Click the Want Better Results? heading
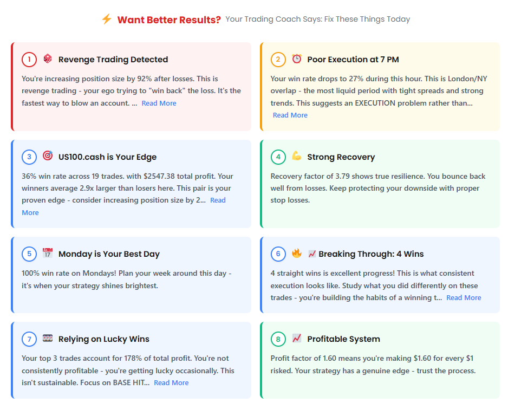 168,19
